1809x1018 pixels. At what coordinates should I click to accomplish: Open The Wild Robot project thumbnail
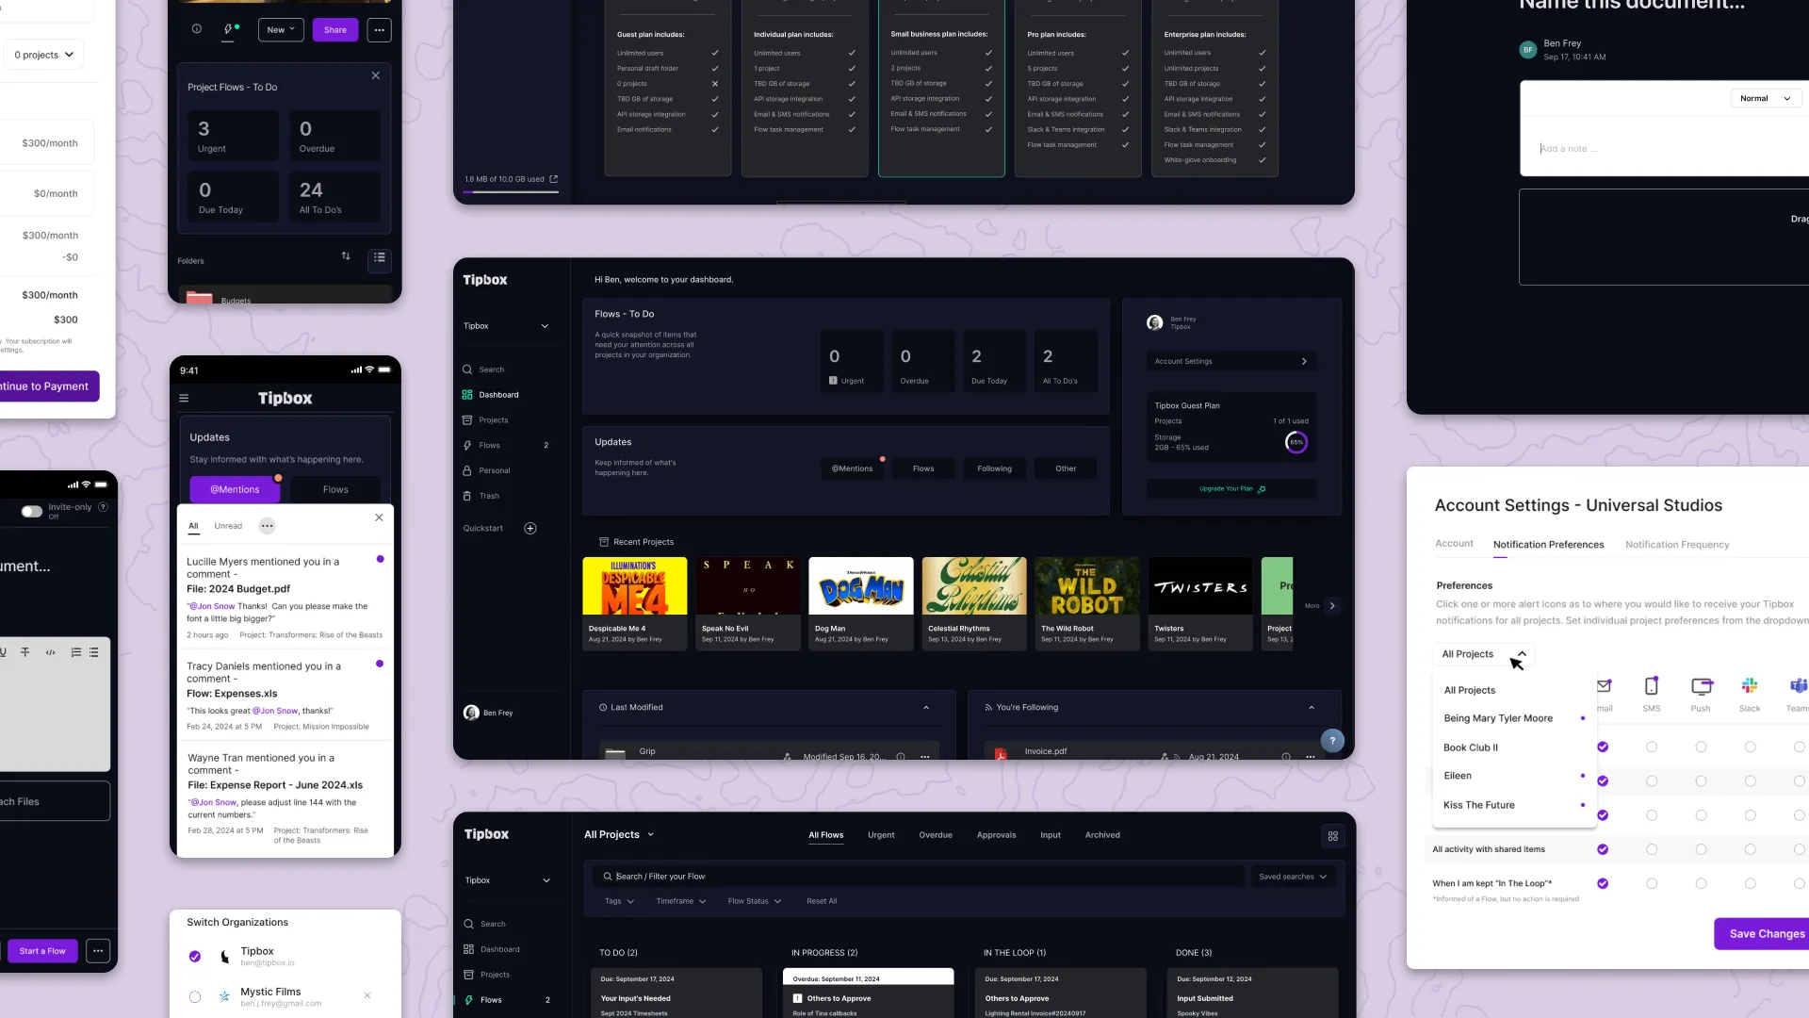(1087, 586)
